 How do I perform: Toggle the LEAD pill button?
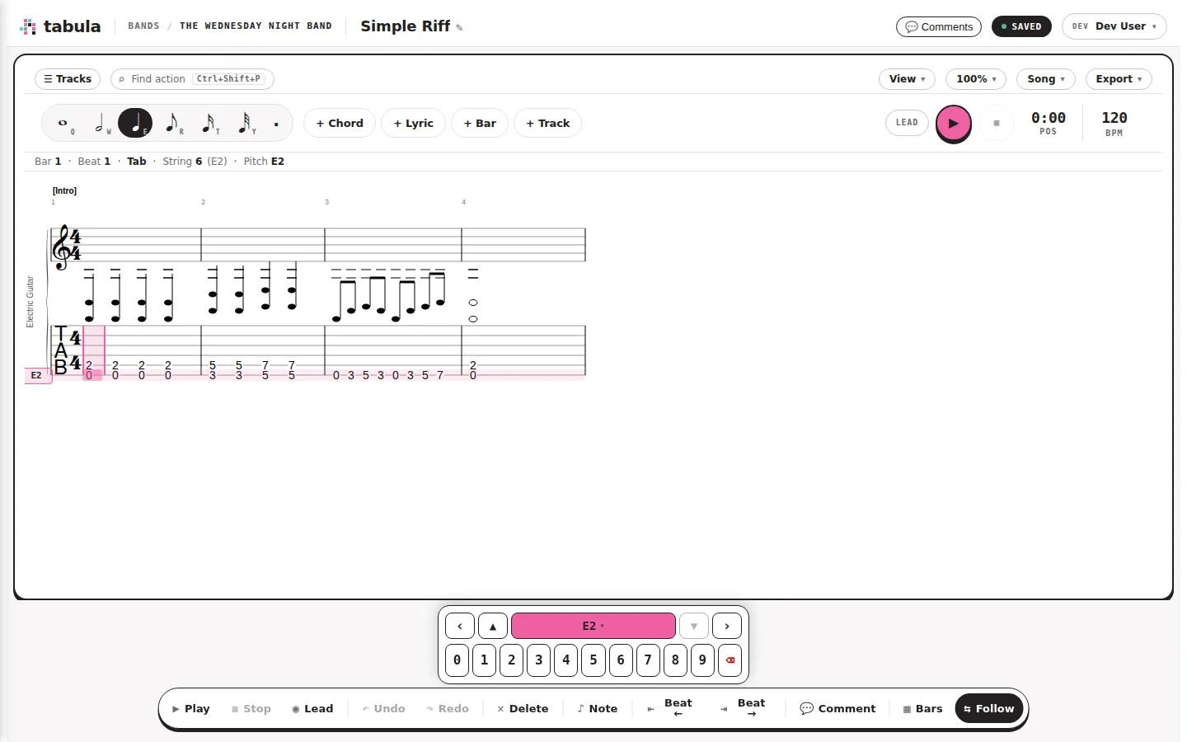907,123
